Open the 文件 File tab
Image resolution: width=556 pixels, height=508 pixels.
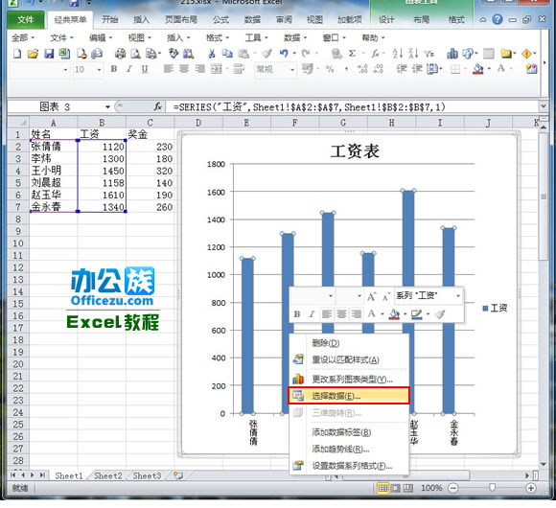(26, 19)
